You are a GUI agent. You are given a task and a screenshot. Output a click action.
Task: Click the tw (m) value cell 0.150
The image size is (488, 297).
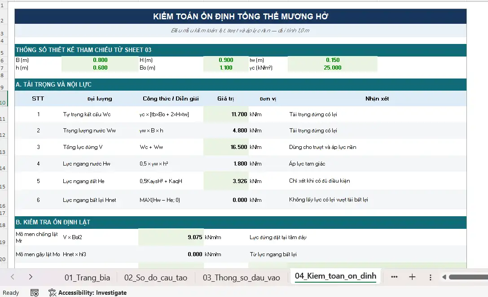tap(333, 60)
